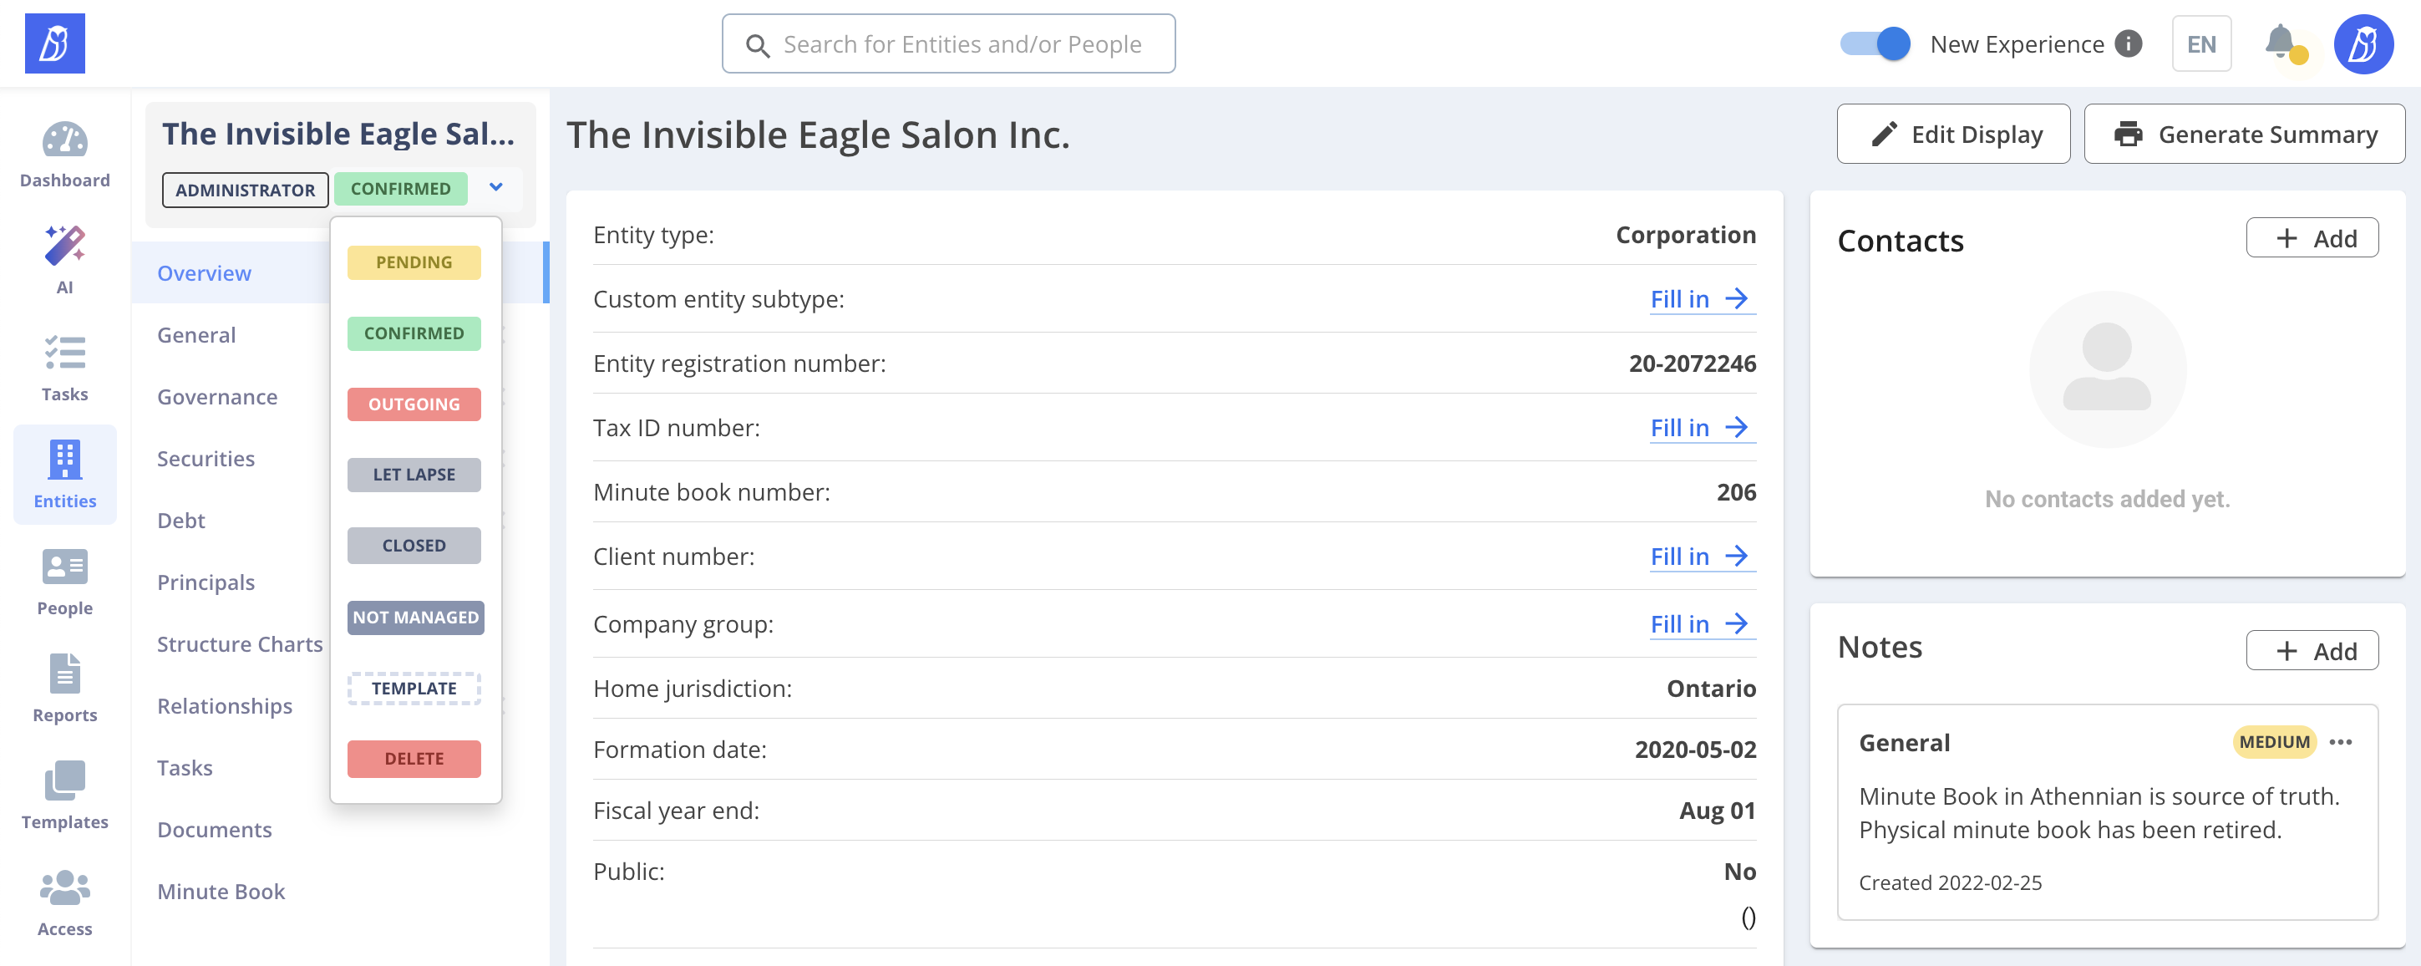Viewport: 2421px width, 966px height.
Task: Open the Reports document icon
Action: coord(65,674)
